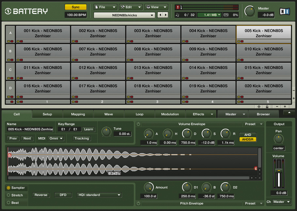Click the Next cell button

[27, 138]
